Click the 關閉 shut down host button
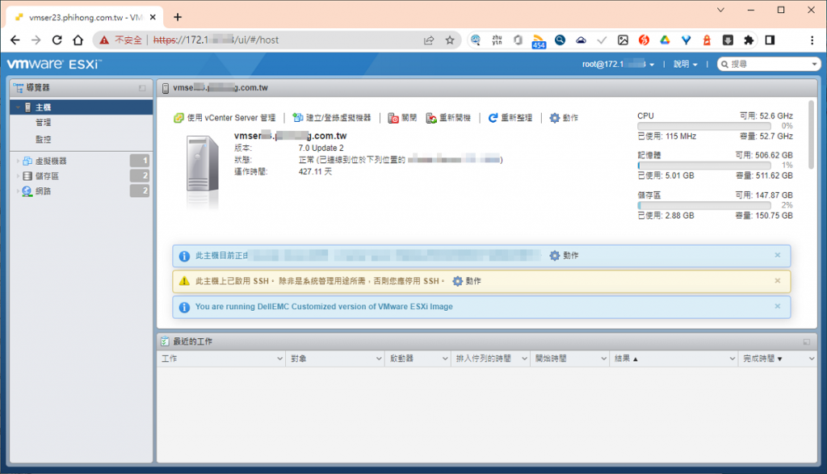The image size is (827, 474). (x=402, y=118)
